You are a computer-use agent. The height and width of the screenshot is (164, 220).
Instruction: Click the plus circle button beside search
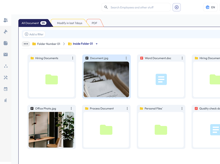click(x=177, y=7)
